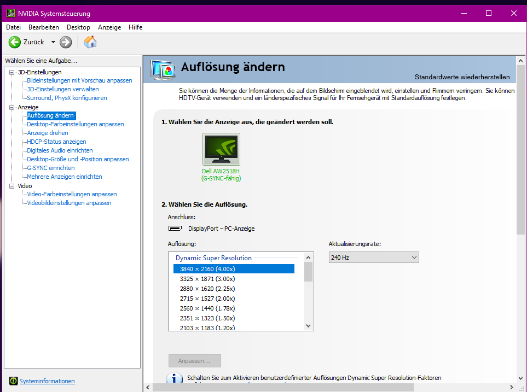
Task: Click the Systeminformationen icon
Action: (13, 381)
